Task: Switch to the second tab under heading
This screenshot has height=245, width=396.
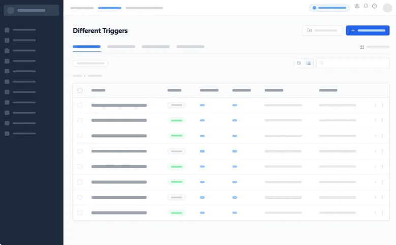Action: [x=121, y=47]
